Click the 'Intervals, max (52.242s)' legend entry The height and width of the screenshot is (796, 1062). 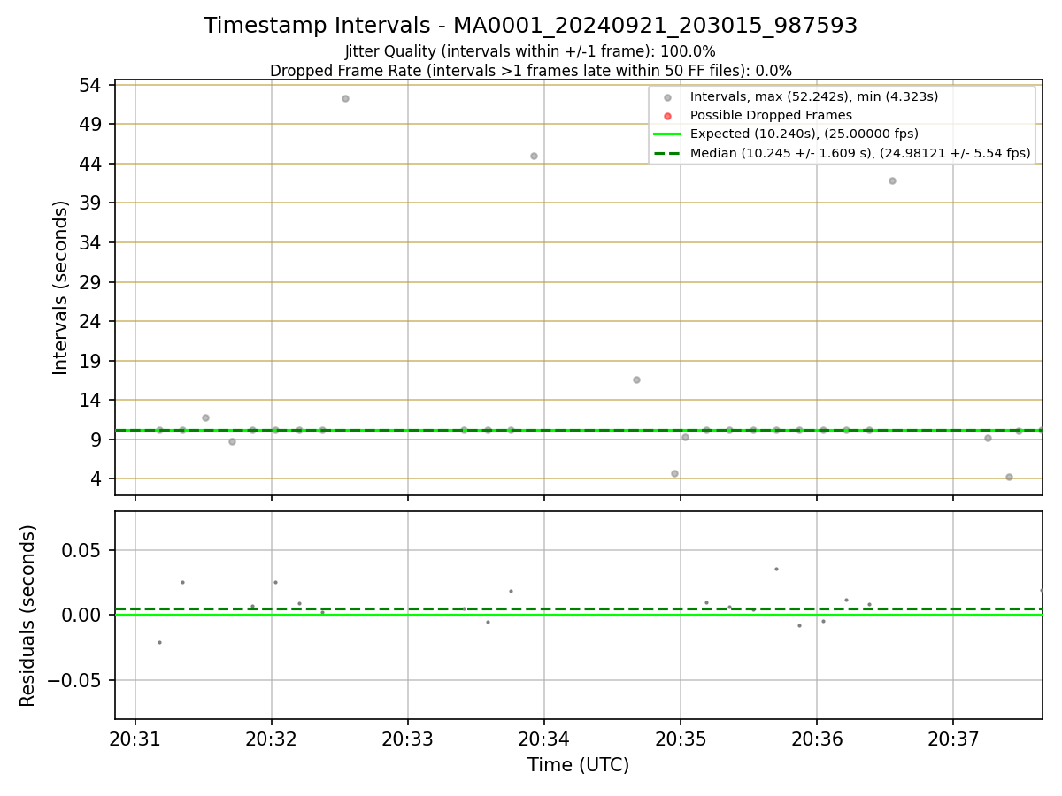814,96
